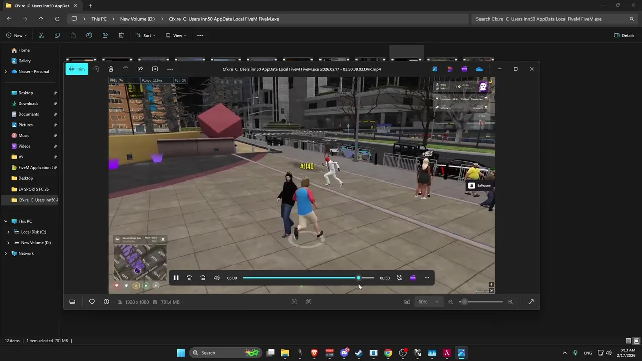The image size is (642, 361).
Task: Go back in File Explorer
Action: [9, 19]
